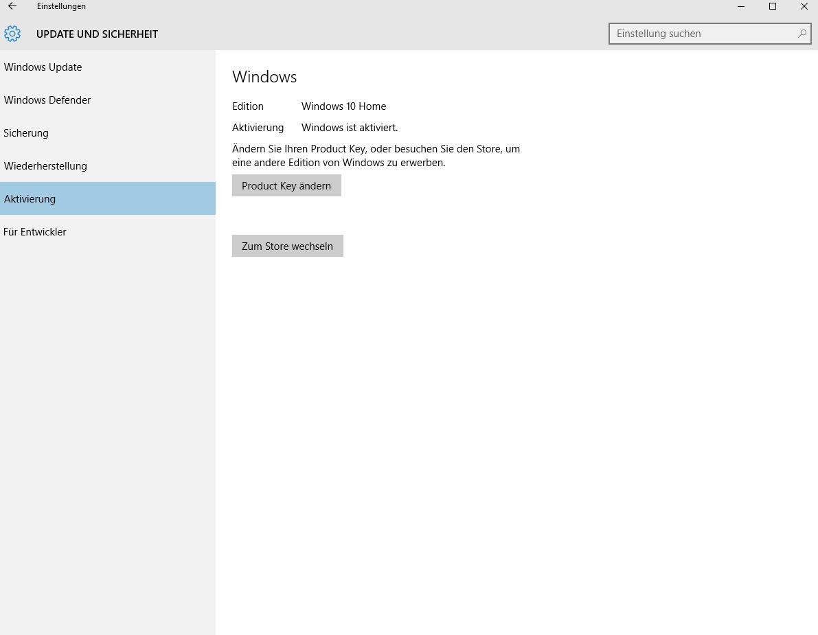Go back with the arrow icon

(x=12, y=6)
